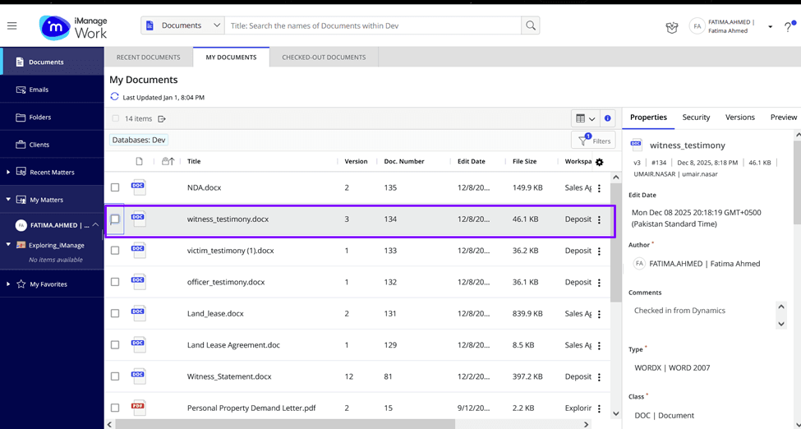The height and width of the screenshot is (429, 801).
Task: Select checkbox for officer_testimony.docx
Action: [115, 283]
